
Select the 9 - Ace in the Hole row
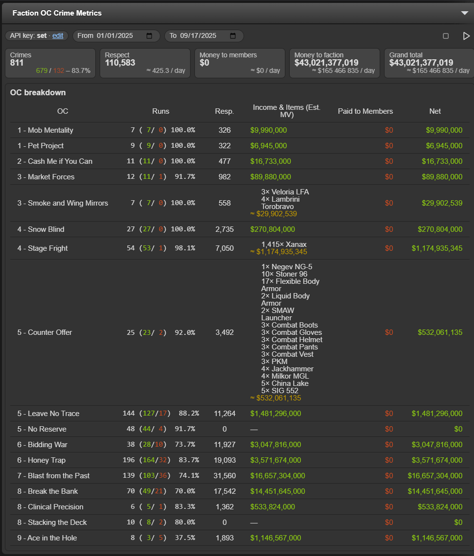pyautogui.click(x=240, y=538)
